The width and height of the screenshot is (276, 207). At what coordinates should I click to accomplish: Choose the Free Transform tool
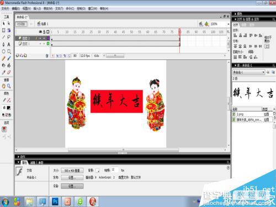(x=3, y=30)
